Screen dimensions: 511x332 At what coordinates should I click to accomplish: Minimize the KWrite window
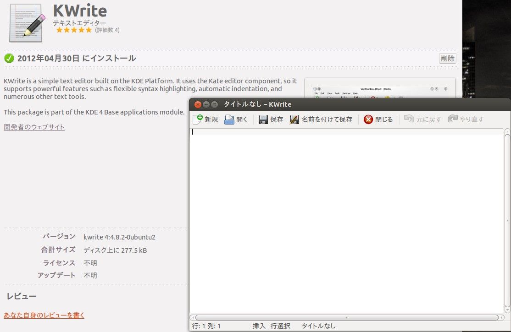pyautogui.click(x=206, y=104)
